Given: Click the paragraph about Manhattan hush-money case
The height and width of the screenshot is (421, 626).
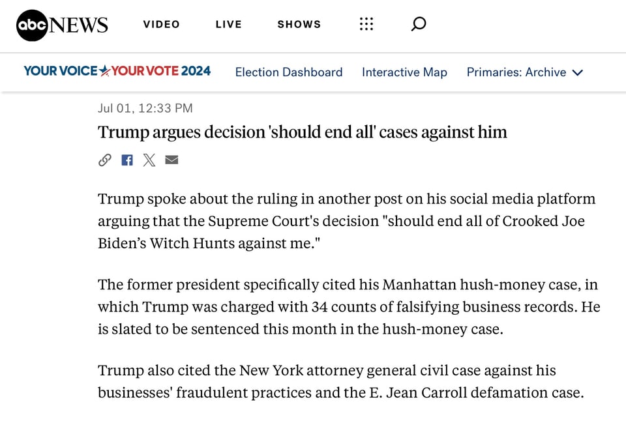Looking at the screenshot, I should [x=348, y=307].
